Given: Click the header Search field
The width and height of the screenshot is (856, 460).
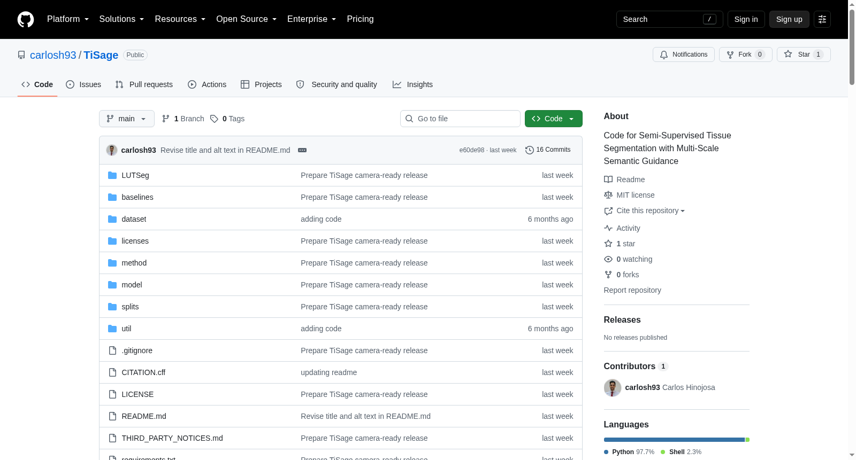Looking at the screenshot, I should click(670, 19).
